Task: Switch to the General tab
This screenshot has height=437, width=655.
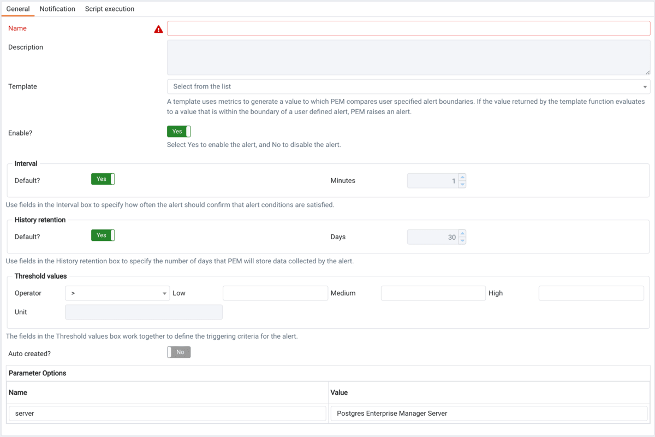Action: coord(18,9)
